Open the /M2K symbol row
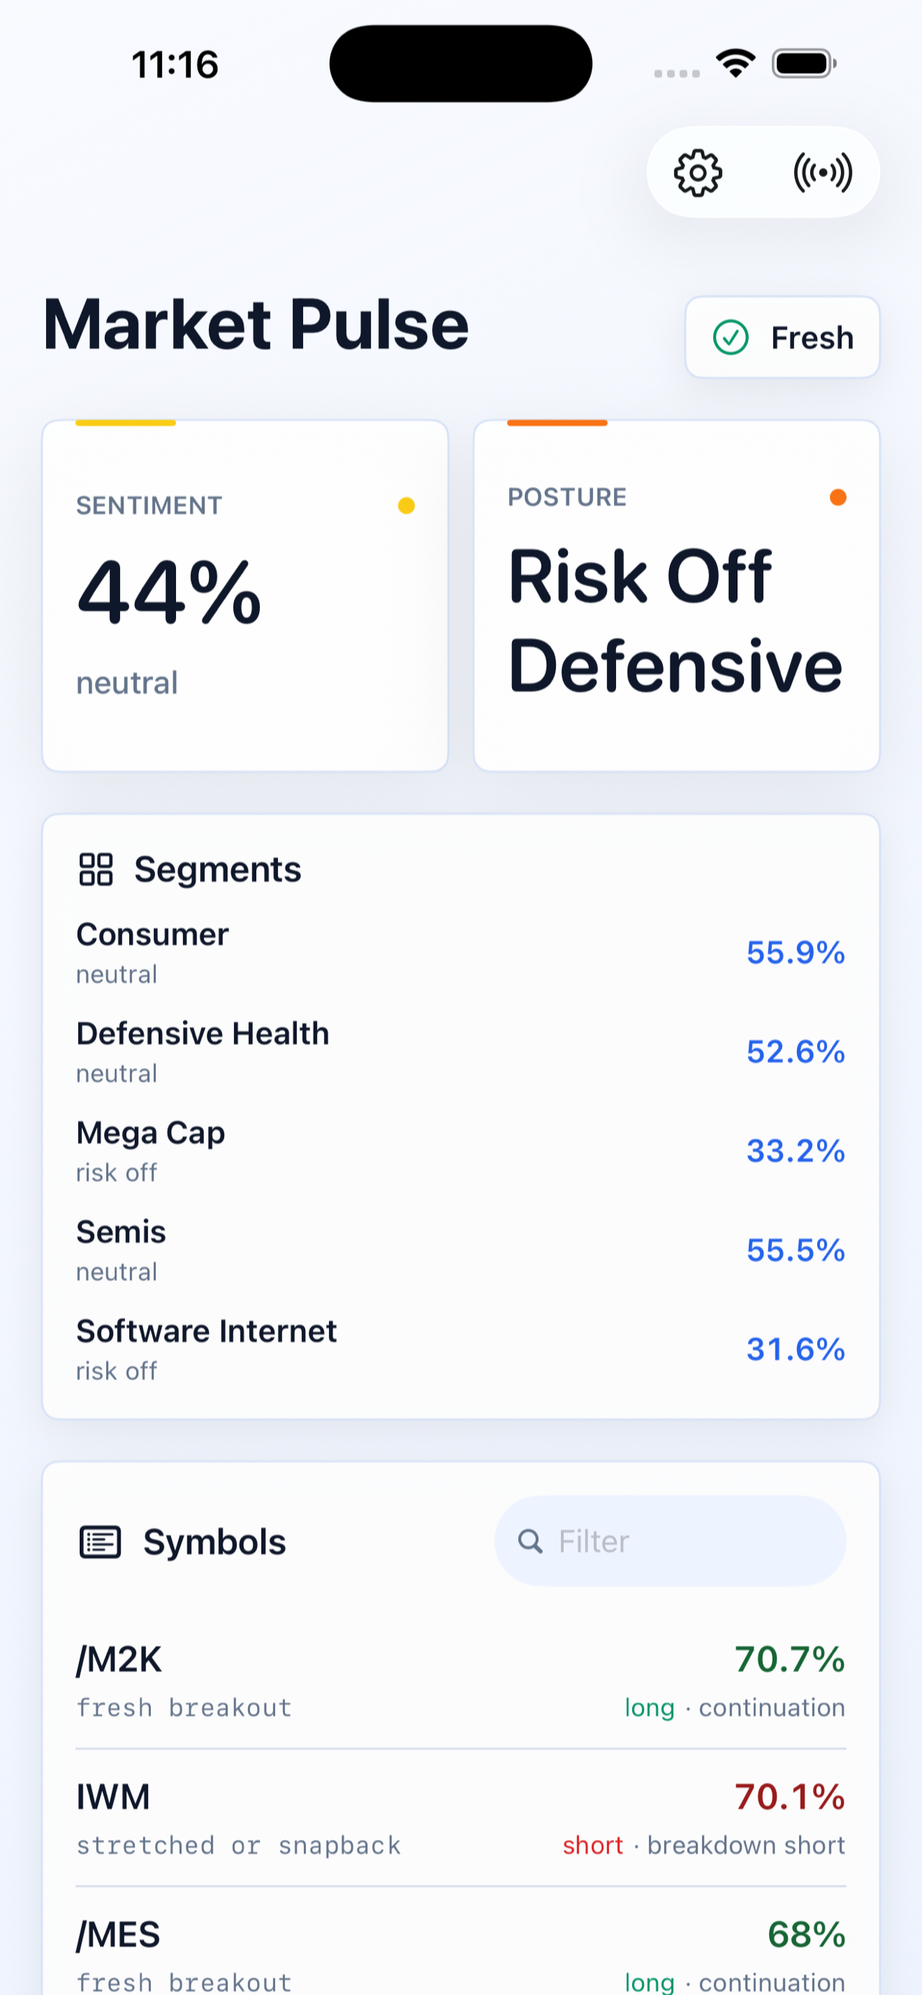This screenshot has width=922, height=1995. coord(460,1680)
